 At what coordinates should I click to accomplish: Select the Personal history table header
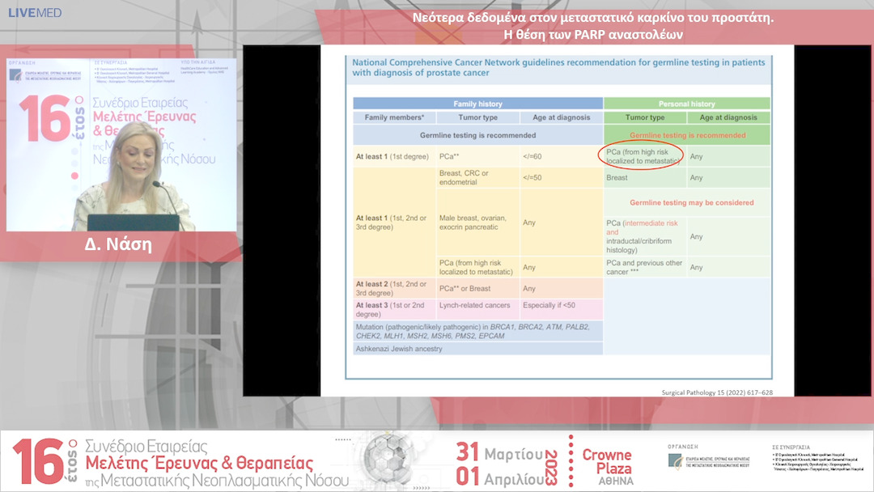coord(686,104)
